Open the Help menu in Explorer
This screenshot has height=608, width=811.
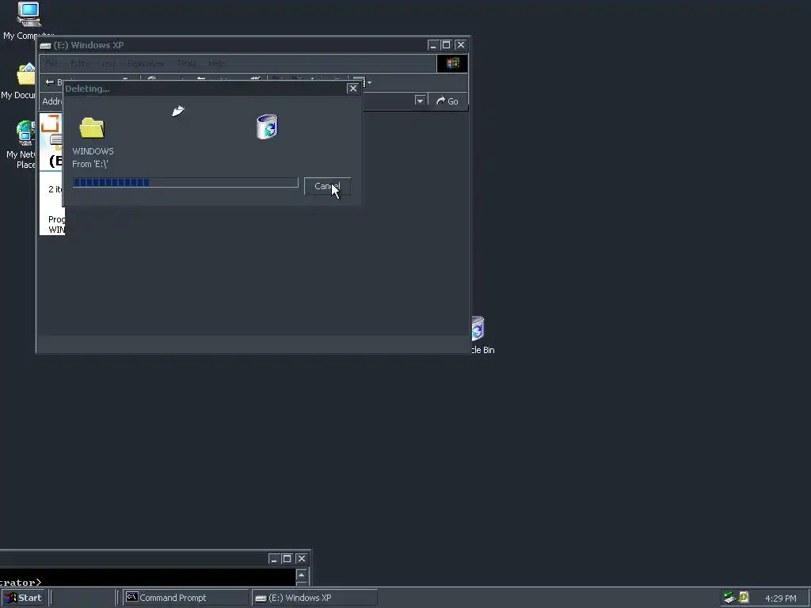click(217, 63)
